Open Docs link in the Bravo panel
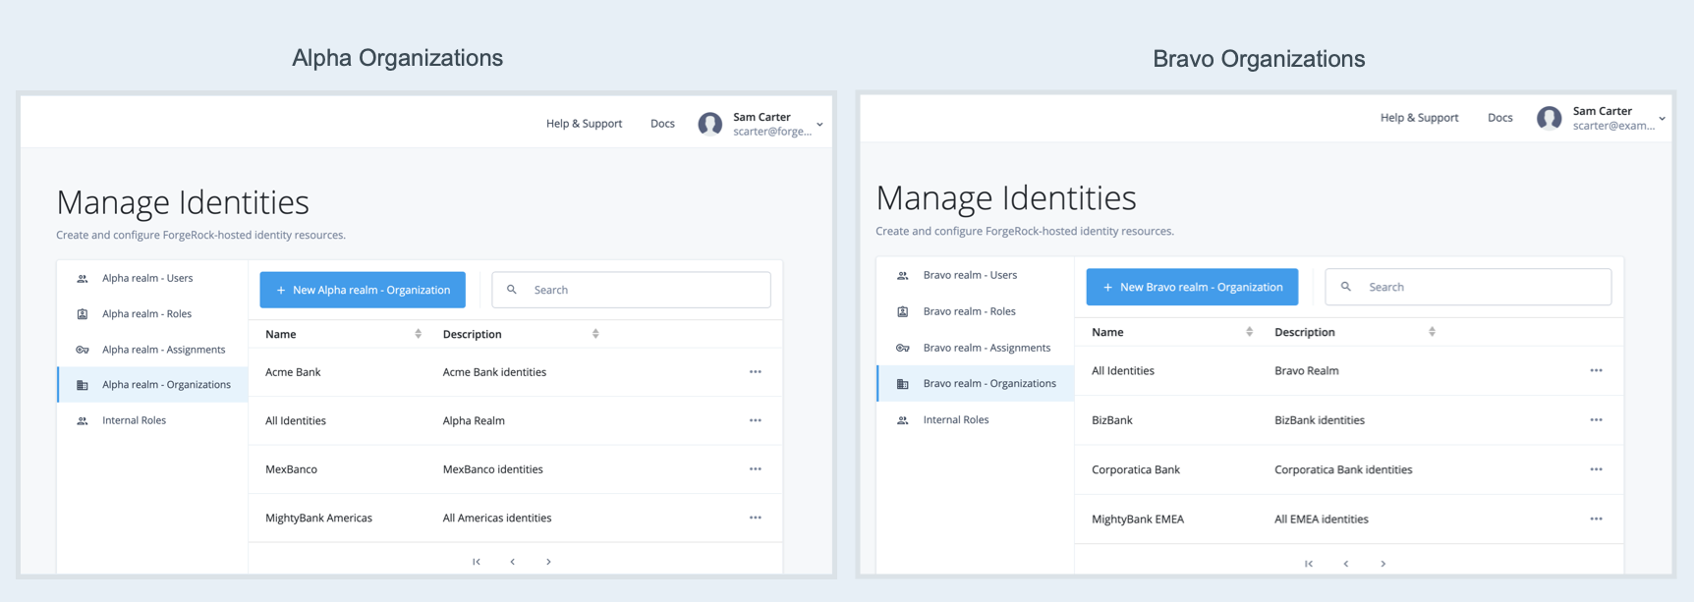Screen dimensions: 1694x602 point(1499,118)
